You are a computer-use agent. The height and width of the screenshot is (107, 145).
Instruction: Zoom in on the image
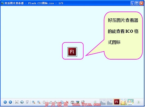pos(33,102)
